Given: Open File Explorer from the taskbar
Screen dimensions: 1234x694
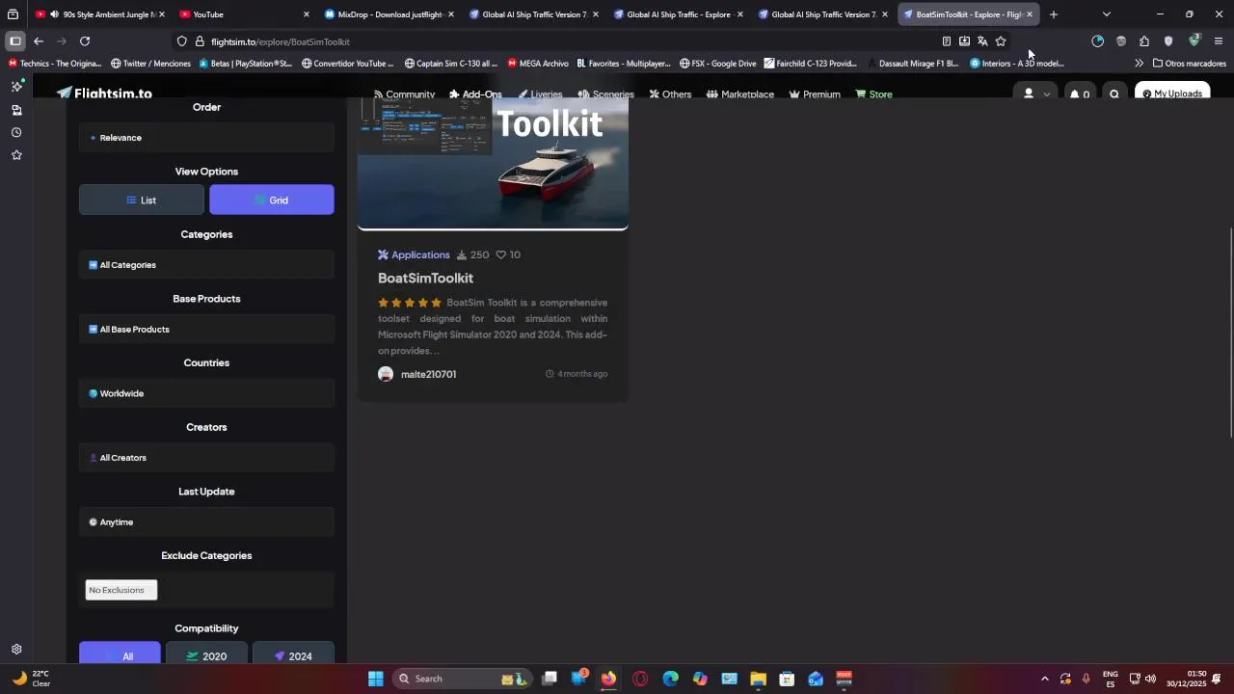Looking at the screenshot, I should click(x=758, y=679).
